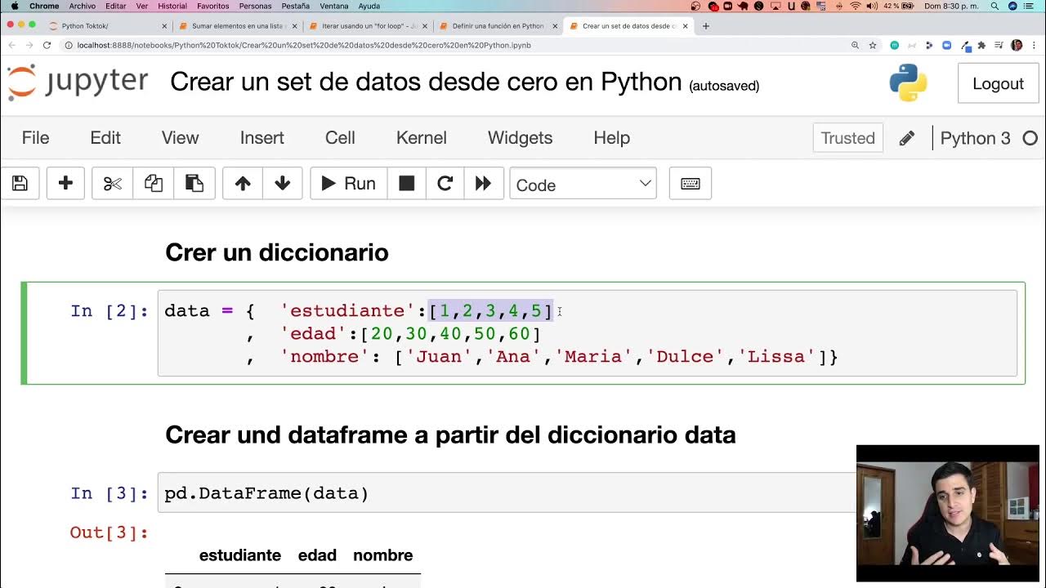Screen dimensions: 1046x588
Task: Cut selected cells with the scissors icon
Action: pyautogui.click(x=112, y=184)
